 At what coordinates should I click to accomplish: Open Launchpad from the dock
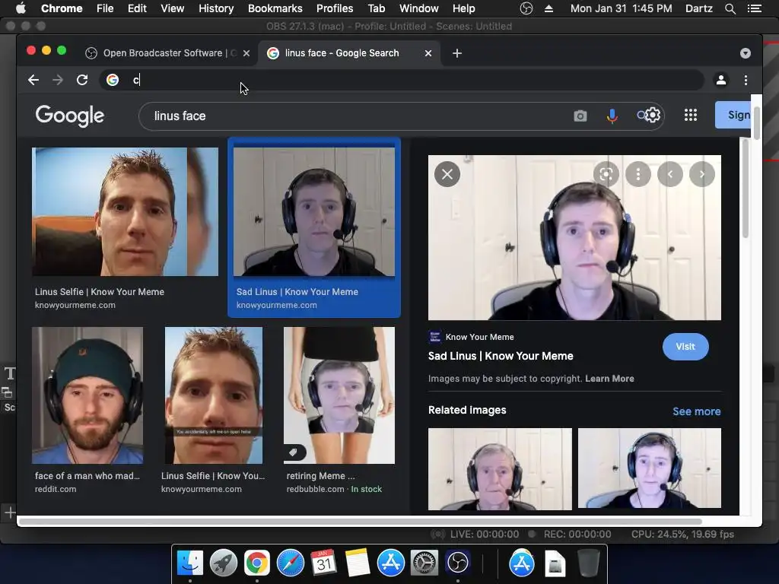pyautogui.click(x=224, y=563)
